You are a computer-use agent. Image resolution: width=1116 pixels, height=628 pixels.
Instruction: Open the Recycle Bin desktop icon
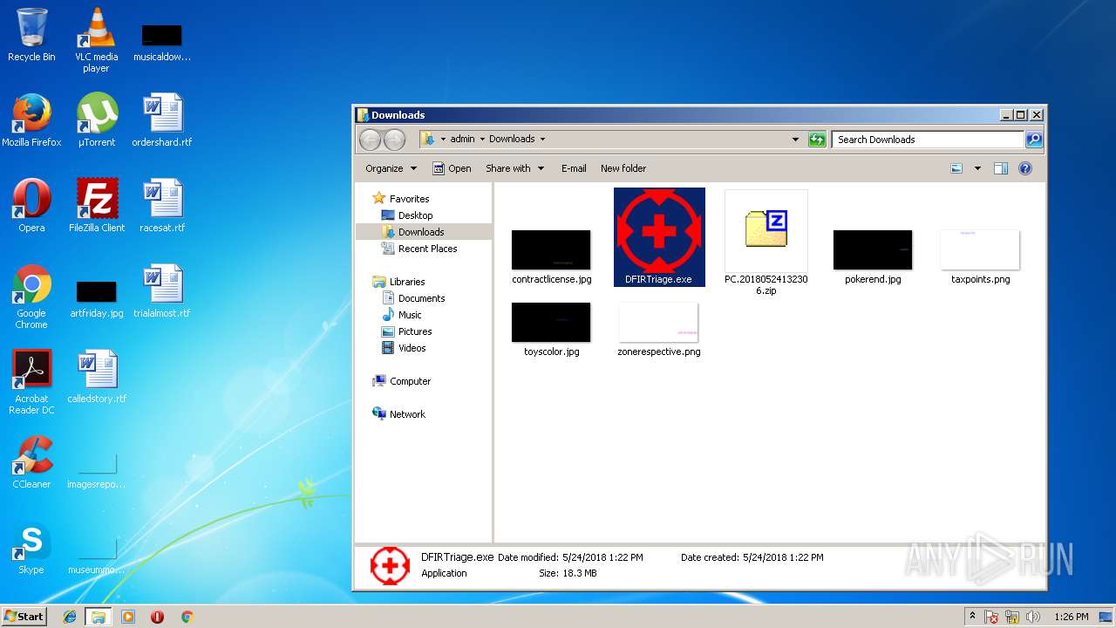[31, 35]
